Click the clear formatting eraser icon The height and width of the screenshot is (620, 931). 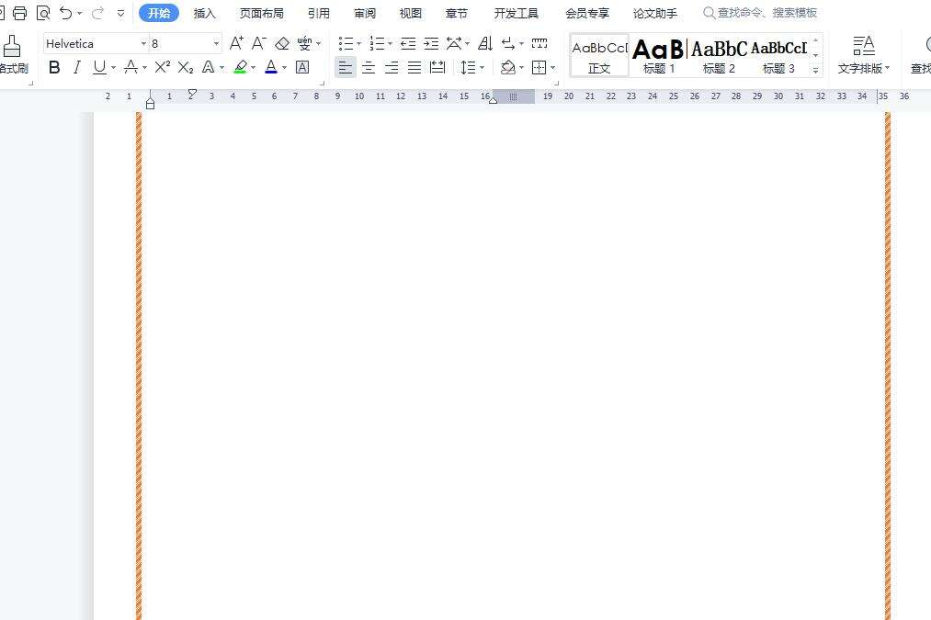pyautogui.click(x=282, y=43)
